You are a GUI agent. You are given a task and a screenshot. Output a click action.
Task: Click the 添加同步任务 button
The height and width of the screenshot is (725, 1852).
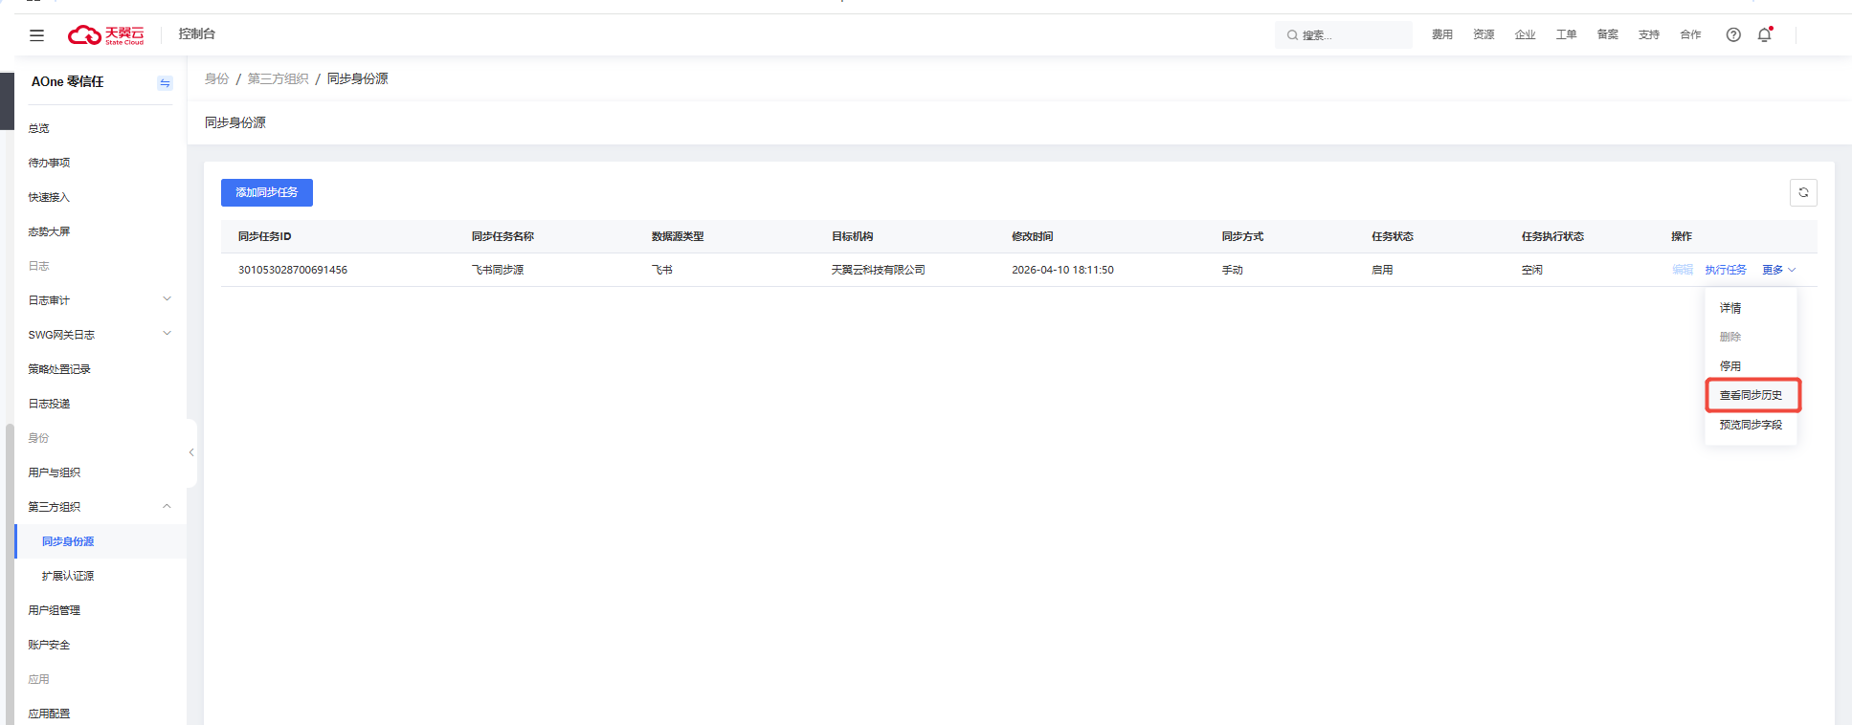[267, 193]
